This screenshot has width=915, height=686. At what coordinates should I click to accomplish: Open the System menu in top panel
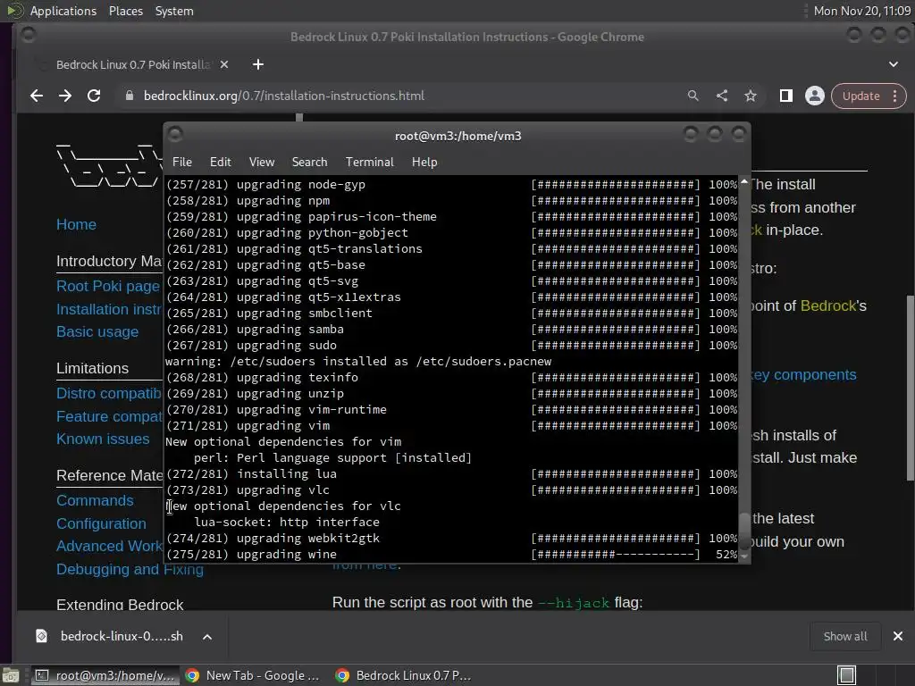[x=174, y=11]
